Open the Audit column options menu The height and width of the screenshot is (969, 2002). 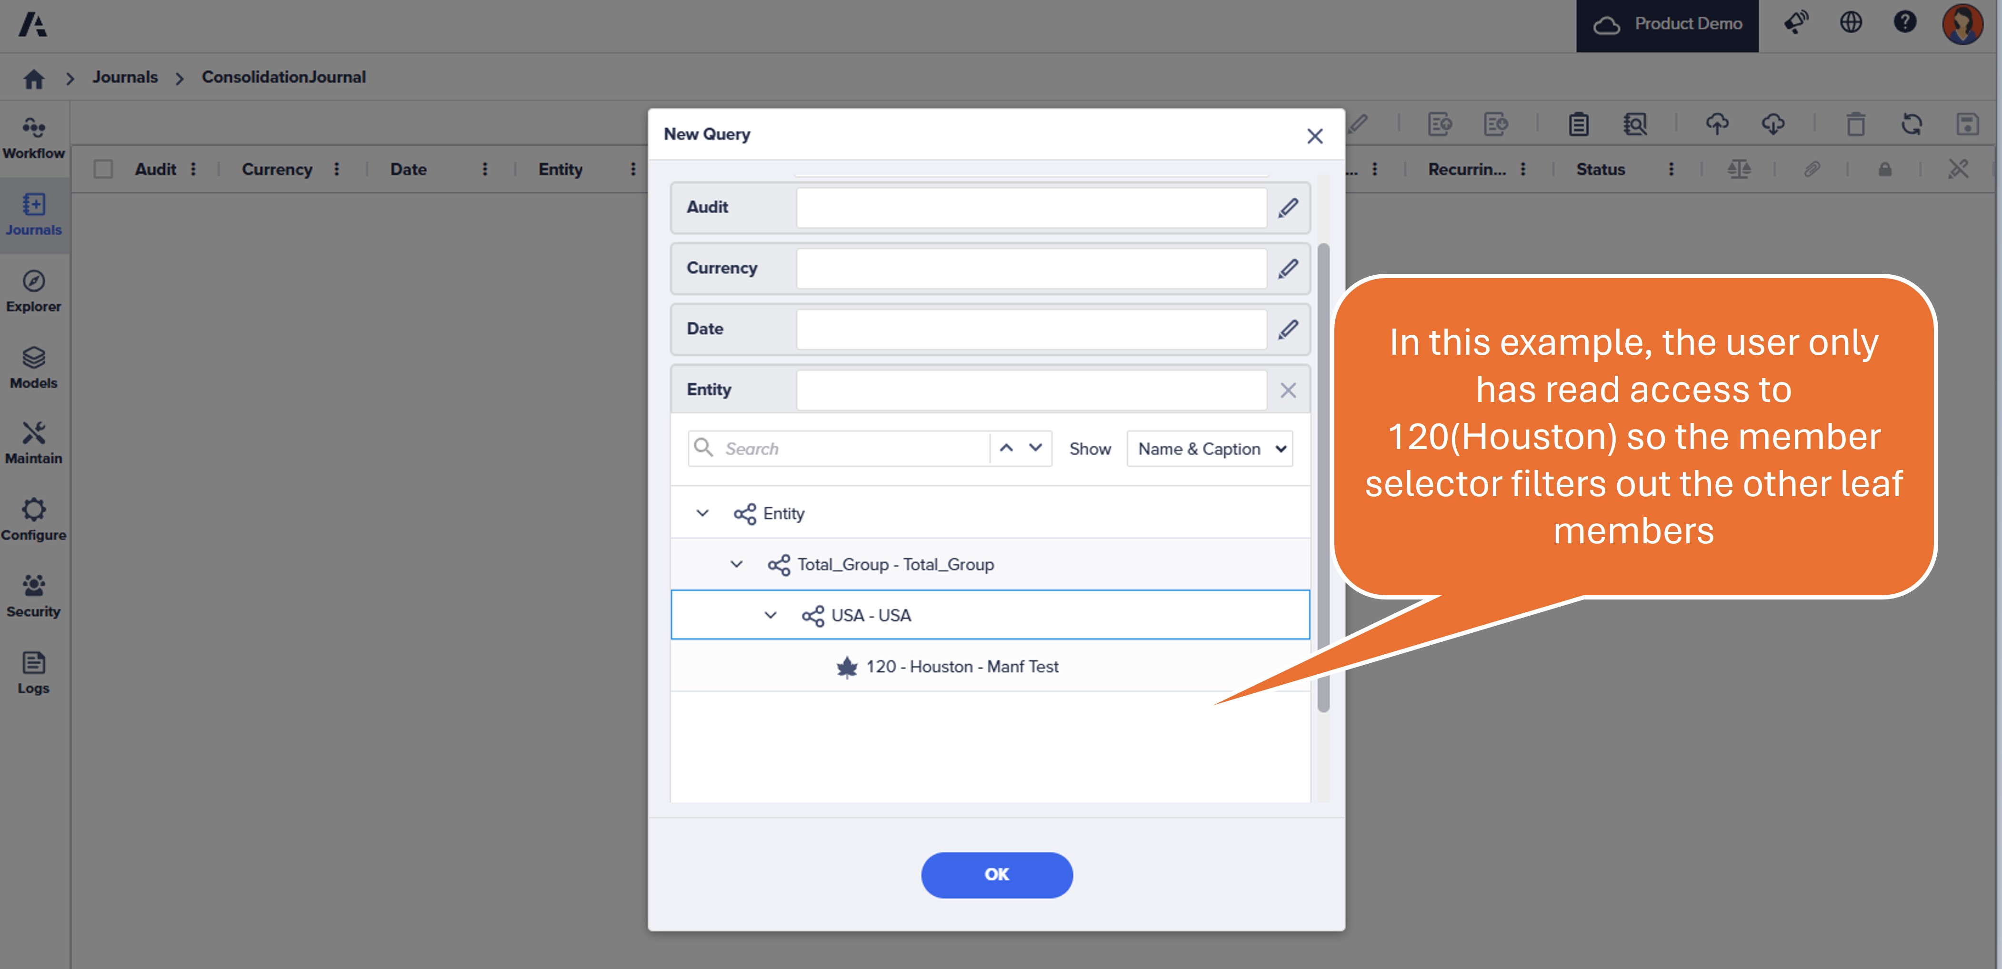point(193,169)
